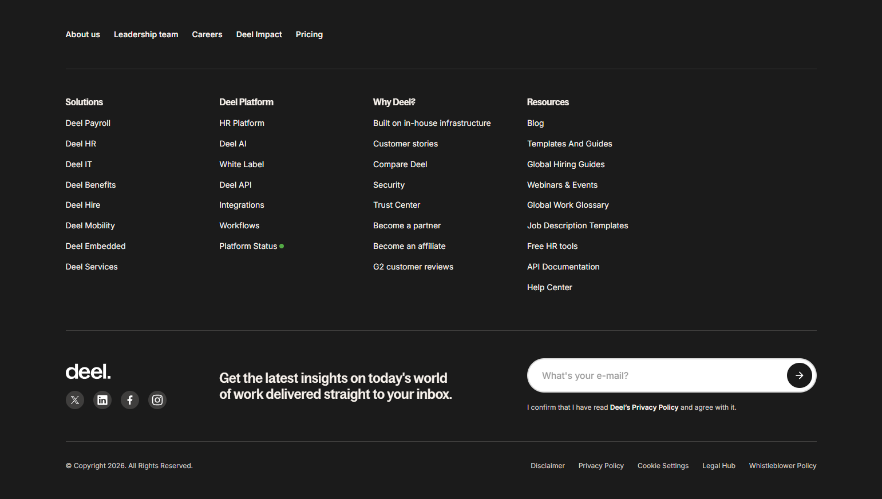Open Deel HR link
This screenshot has height=499, width=882.
tap(81, 144)
